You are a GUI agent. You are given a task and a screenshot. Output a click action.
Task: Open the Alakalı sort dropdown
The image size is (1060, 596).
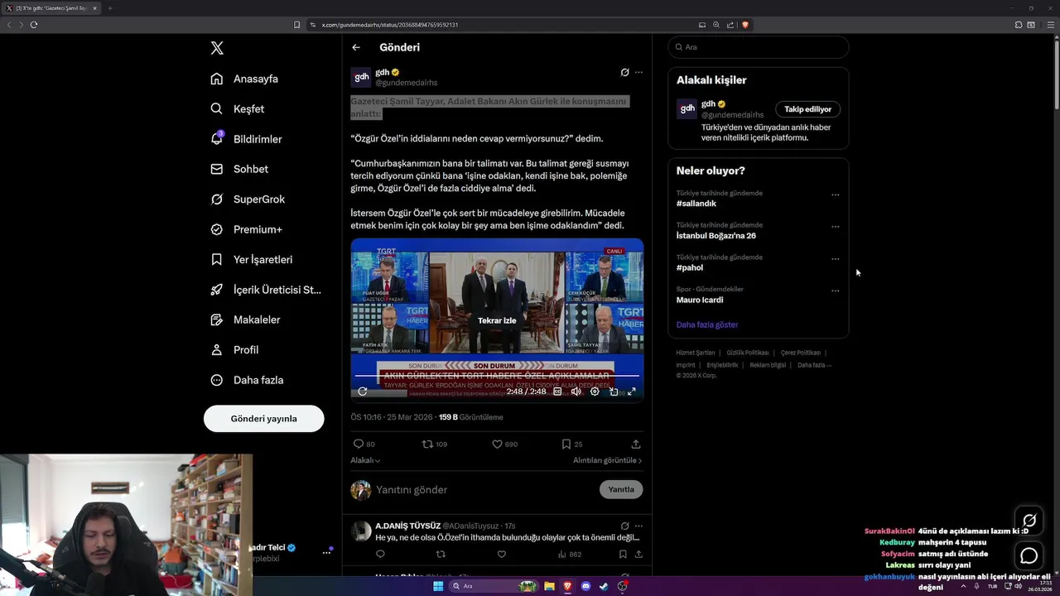[x=365, y=460]
